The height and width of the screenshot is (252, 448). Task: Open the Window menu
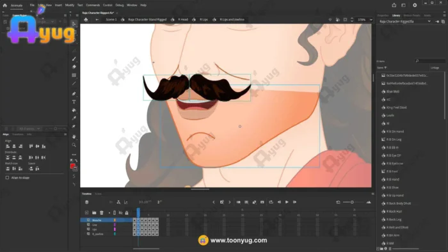click(132, 5)
